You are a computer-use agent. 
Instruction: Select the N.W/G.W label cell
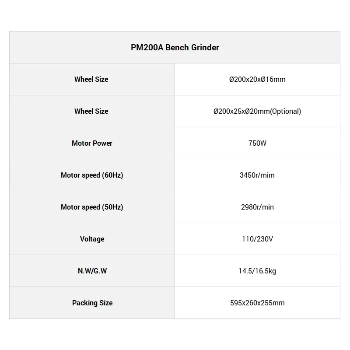click(x=92, y=271)
